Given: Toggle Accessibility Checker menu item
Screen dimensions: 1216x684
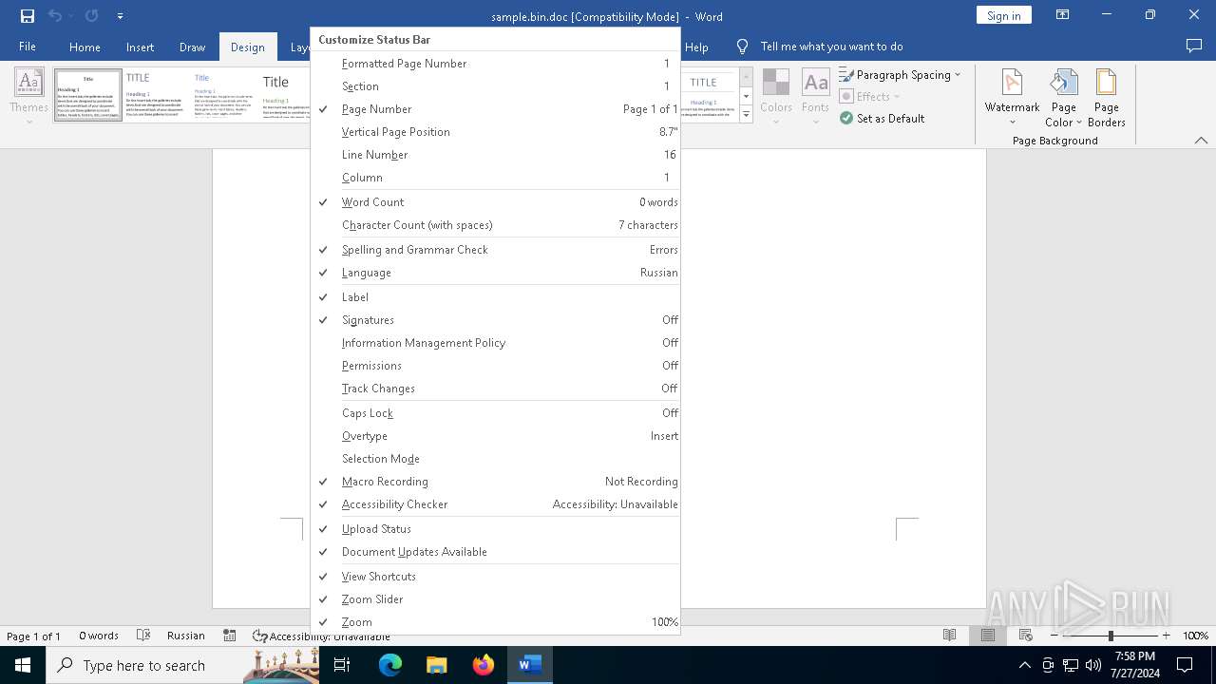Looking at the screenshot, I should pyautogui.click(x=495, y=504).
